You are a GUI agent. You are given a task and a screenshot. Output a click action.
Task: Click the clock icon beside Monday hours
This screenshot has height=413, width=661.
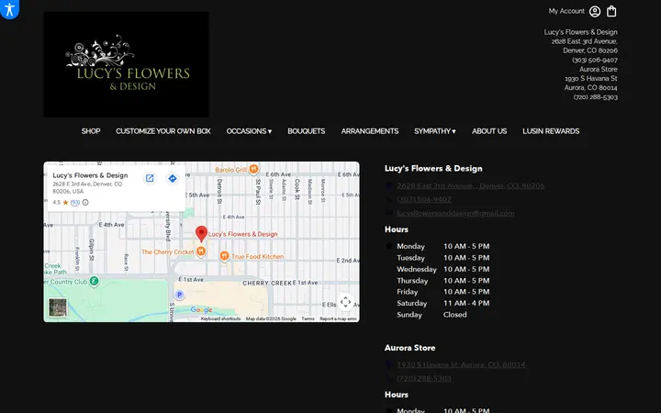click(x=388, y=246)
